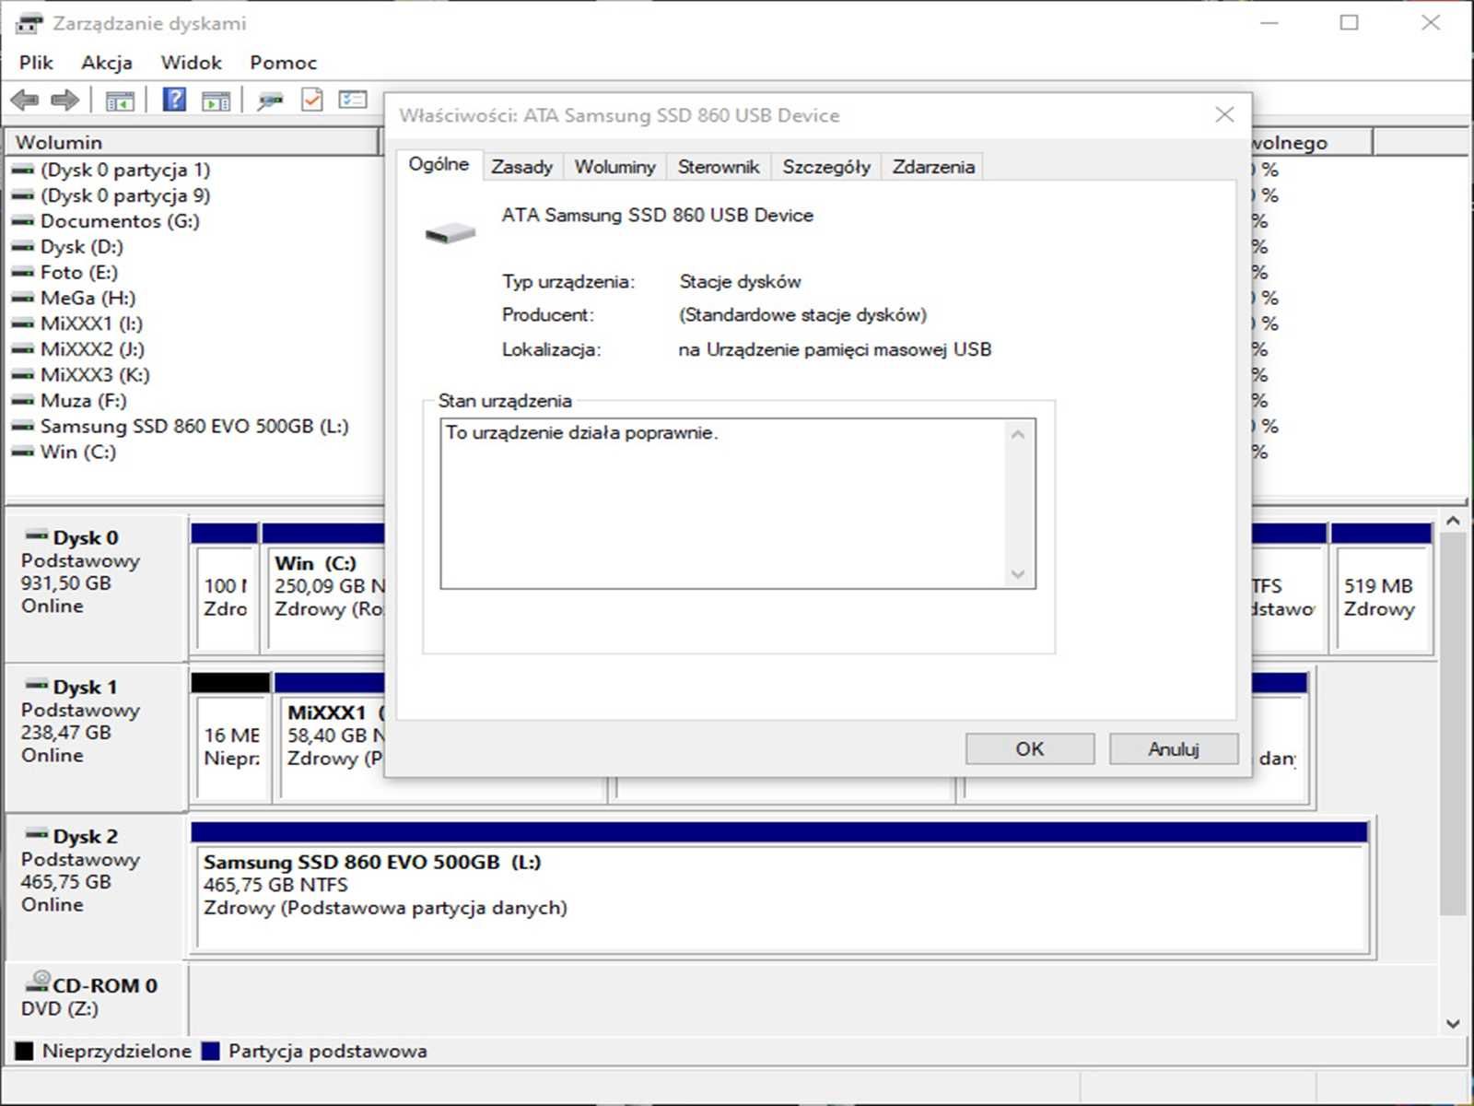Click the rescan disks toolbar icon
Image resolution: width=1474 pixels, height=1106 pixels.
coord(270,100)
